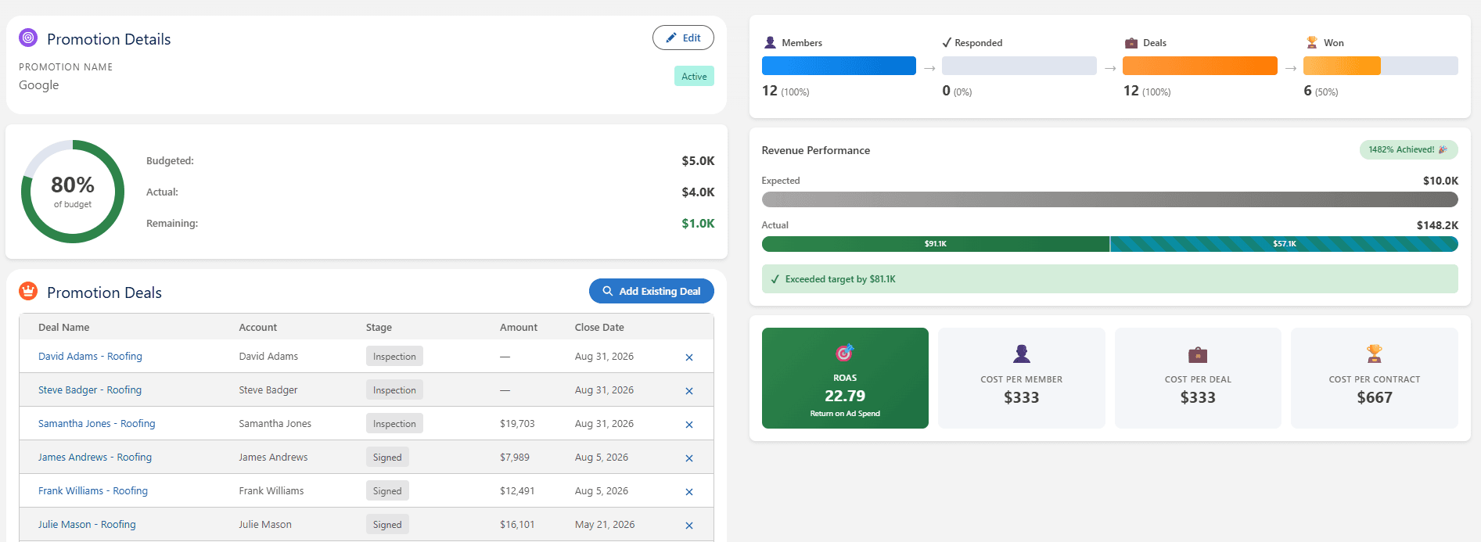Click the Deals orange progress bar

(1200, 66)
